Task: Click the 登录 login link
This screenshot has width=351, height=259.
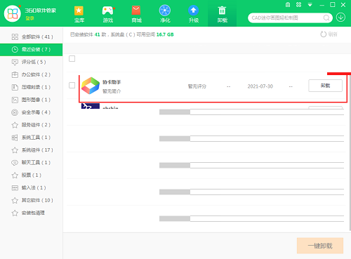Action: (29, 18)
